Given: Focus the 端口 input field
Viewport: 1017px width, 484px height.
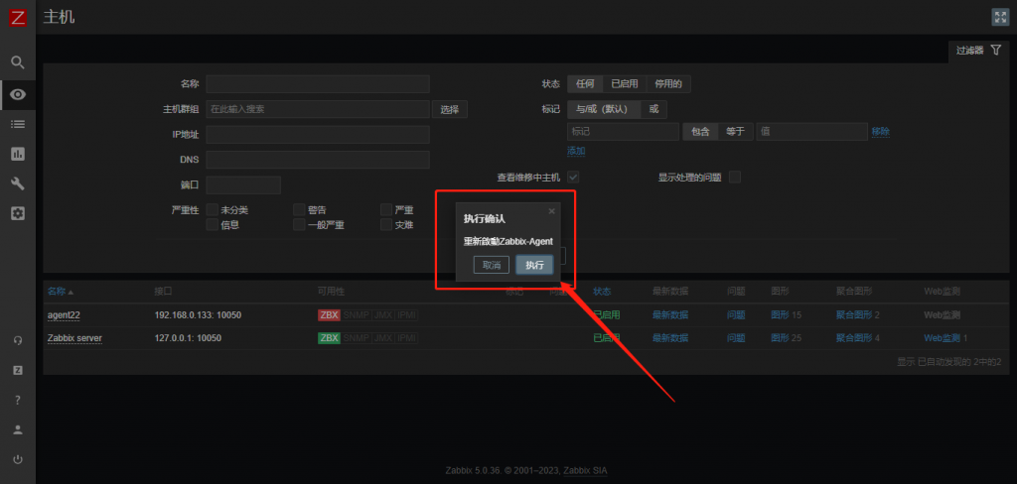Looking at the screenshot, I should click(x=243, y=184).
